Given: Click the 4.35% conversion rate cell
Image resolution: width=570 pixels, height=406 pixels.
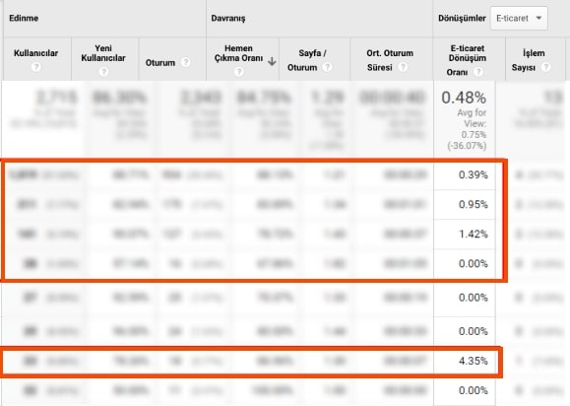Looking at the screenshot, I should coord(473,361).
